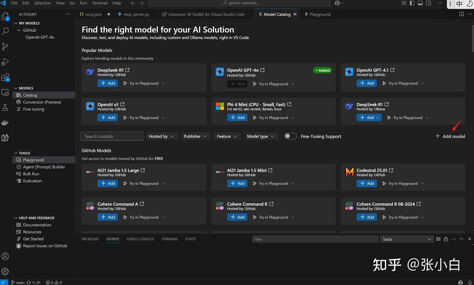Open Source Control view icon
The width and height of the screenshot is (474, 285).
5,46
